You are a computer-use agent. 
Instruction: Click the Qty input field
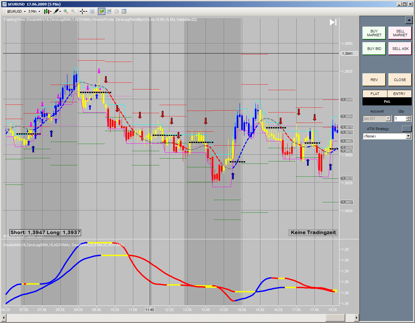[400, 119]
